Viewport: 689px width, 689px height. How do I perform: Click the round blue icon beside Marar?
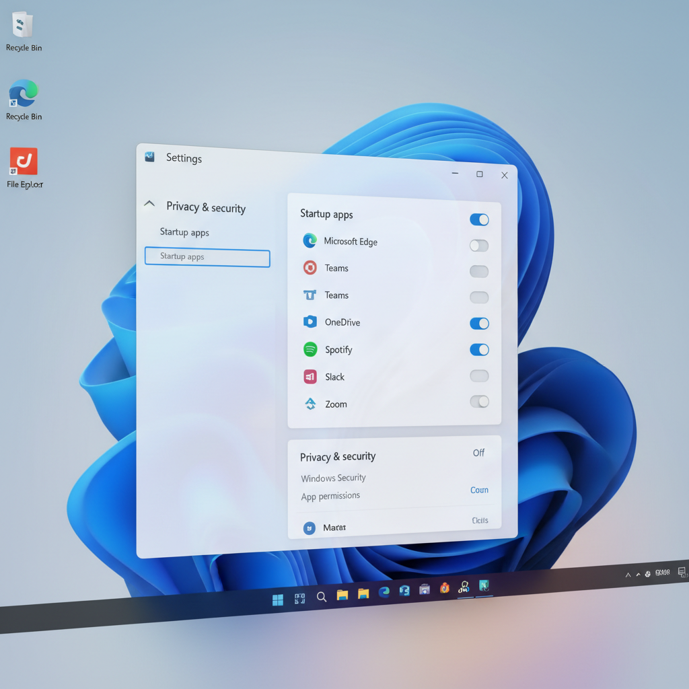pyautogui.click(x=310, y=528)
